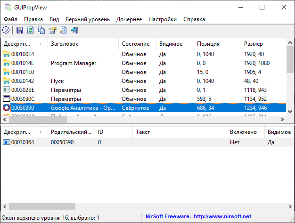
Task: Open the Настройки menu
Action: pos(163,19)
